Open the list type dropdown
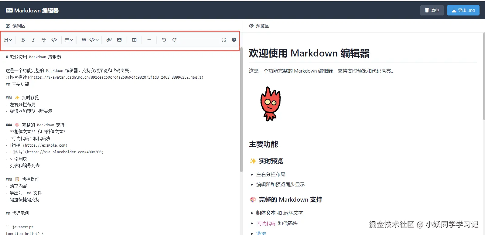Viewport: 485px width, 235px height. pos(69,40)
